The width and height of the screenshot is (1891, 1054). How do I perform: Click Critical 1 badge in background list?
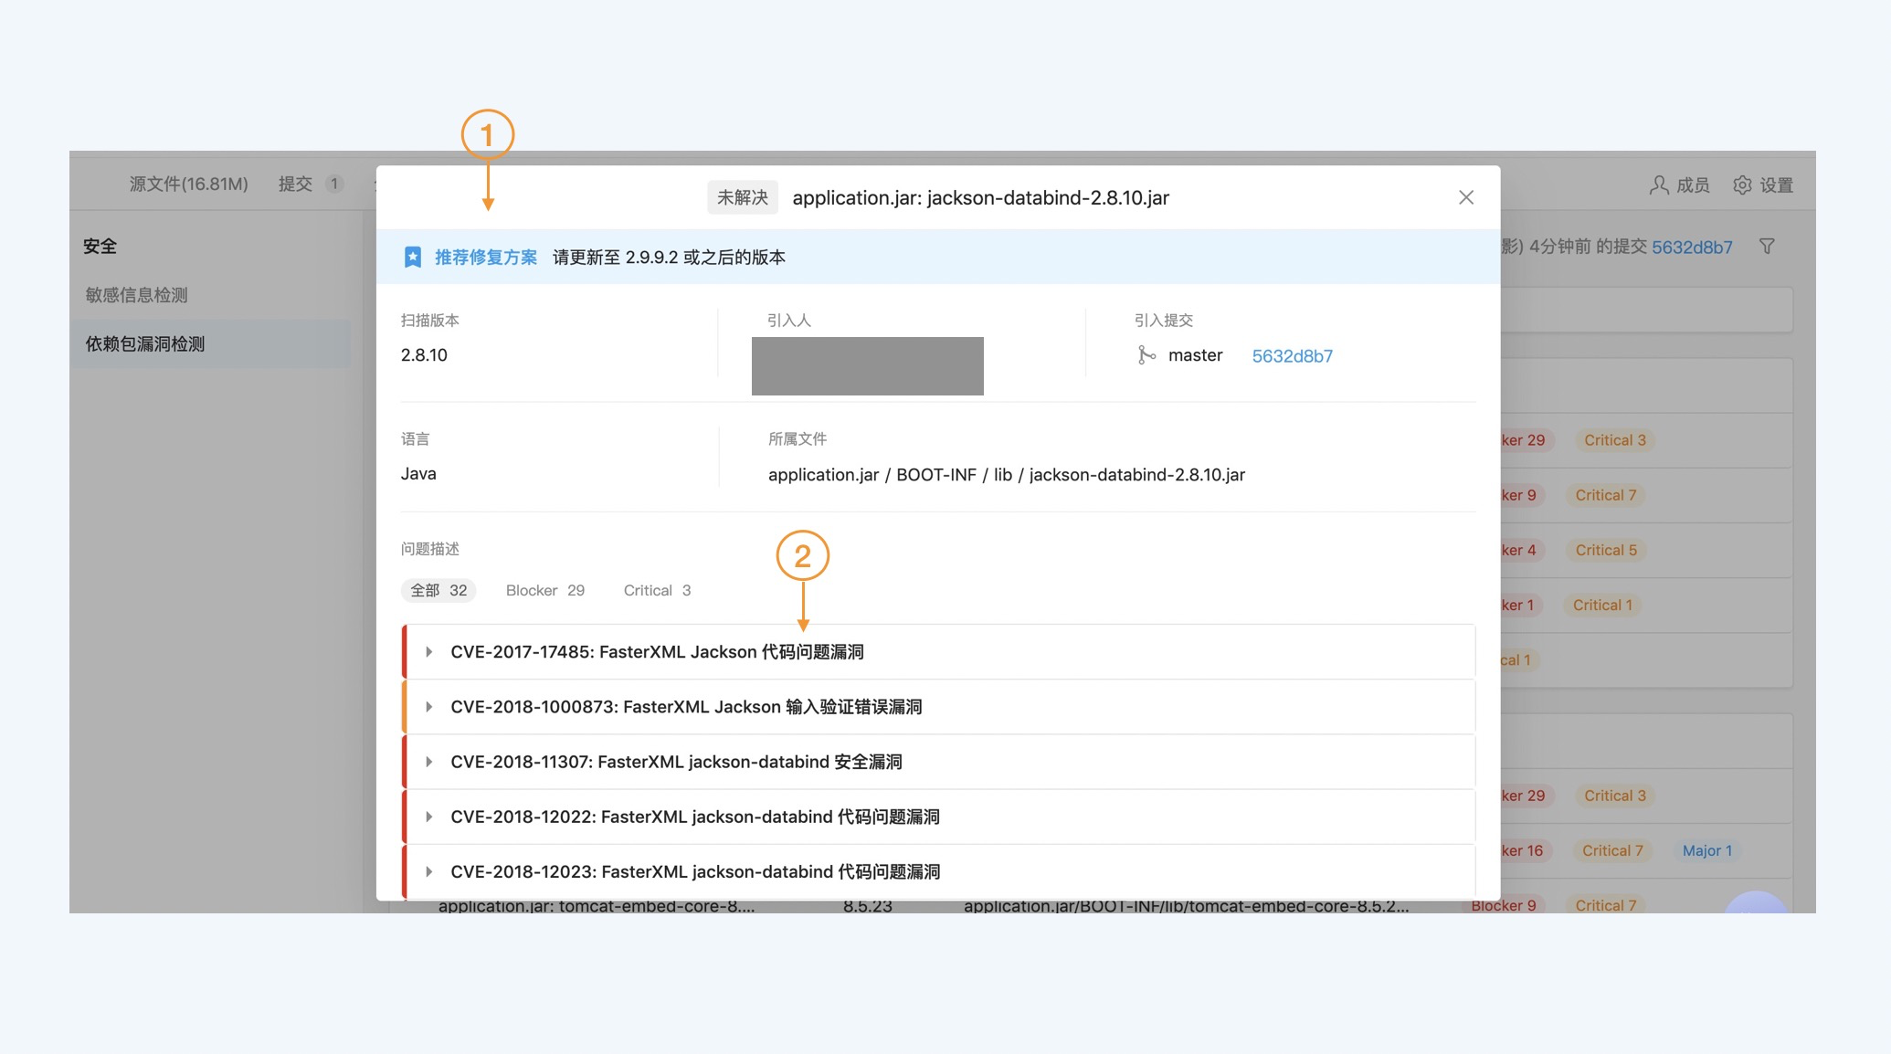(1602, 605)
